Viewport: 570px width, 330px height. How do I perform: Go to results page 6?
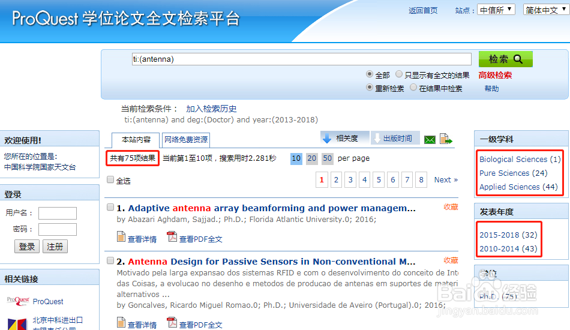(x=392, y=179)
